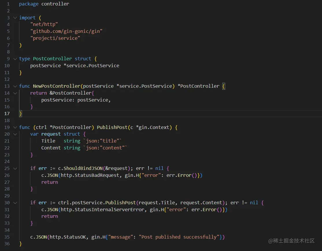
Task: Click the closing brace on line 17
Action: click(21, 113)
